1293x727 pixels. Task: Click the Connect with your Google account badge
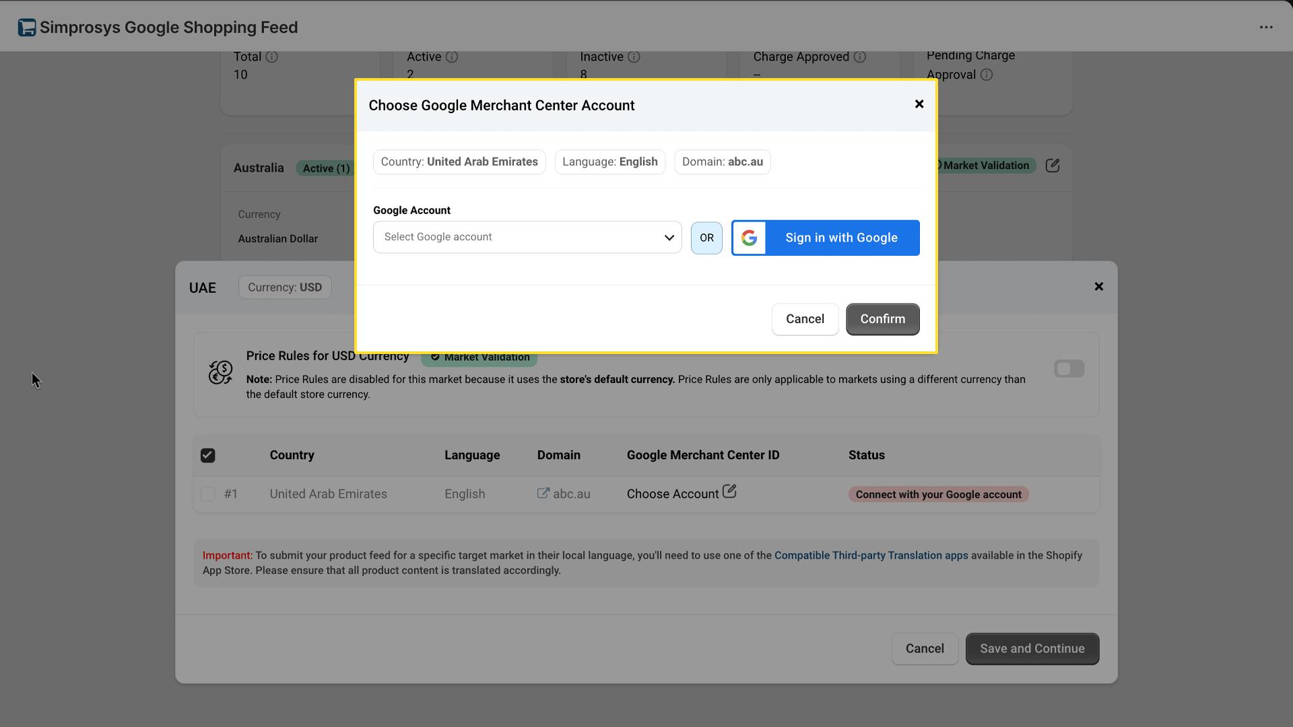pos(938,494)
